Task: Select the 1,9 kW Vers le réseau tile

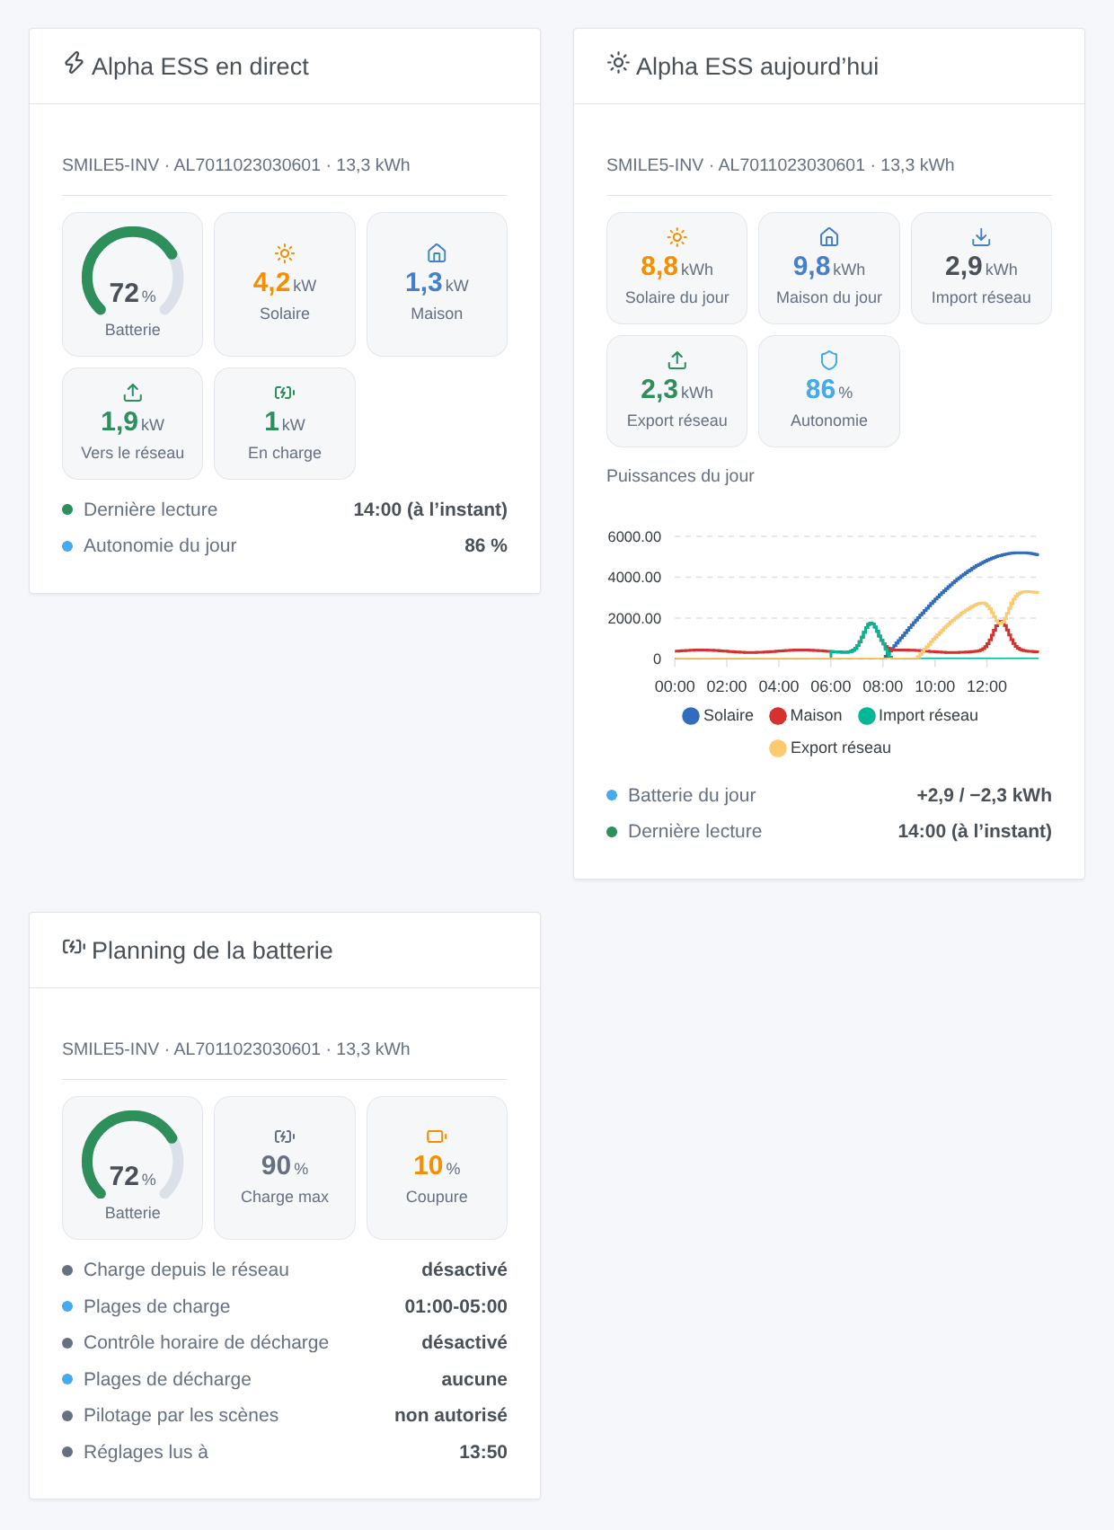Action: point(133,423)
